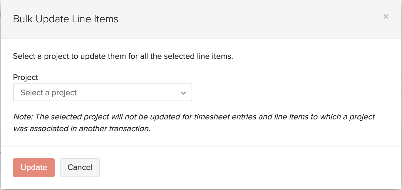Click the Bulk Update Line Items title
The image size is (402, 190).
(66, 19)
